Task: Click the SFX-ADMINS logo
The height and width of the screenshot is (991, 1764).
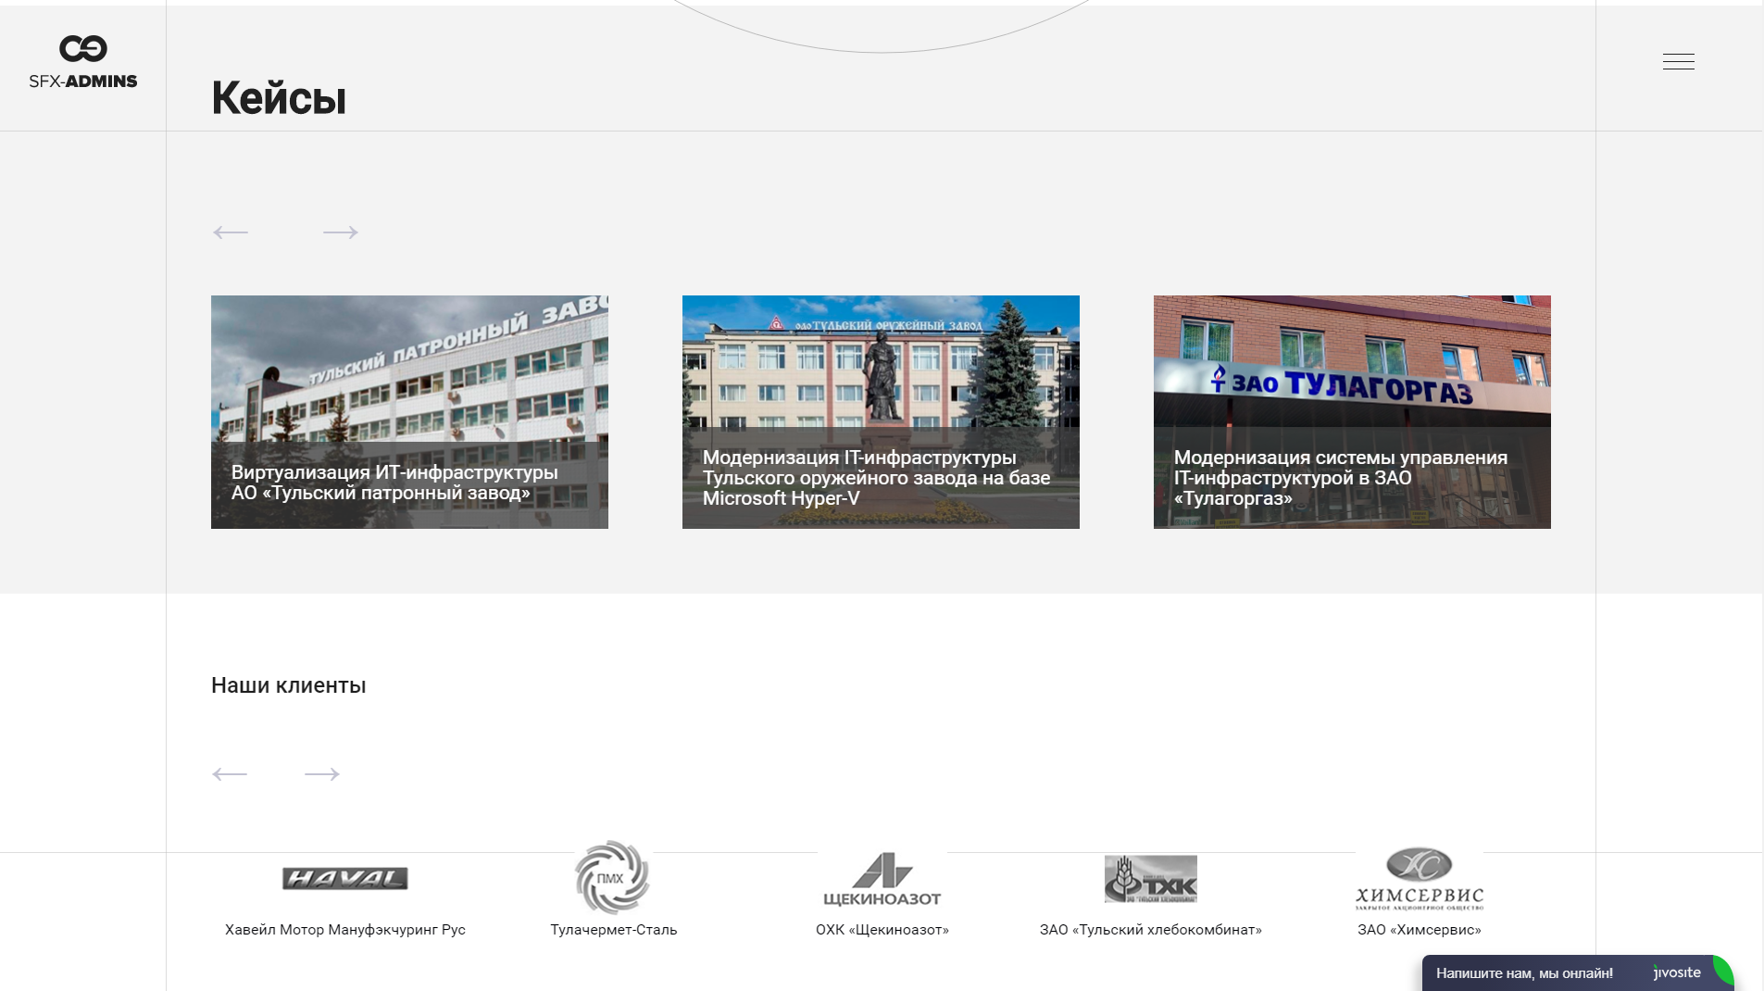Action: 83,62
